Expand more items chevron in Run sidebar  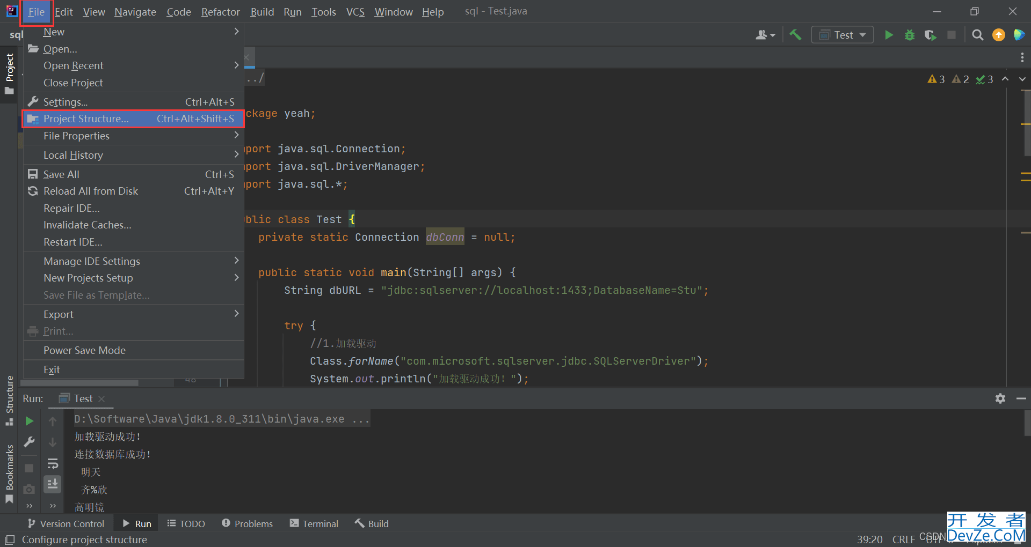pos(30,506)
